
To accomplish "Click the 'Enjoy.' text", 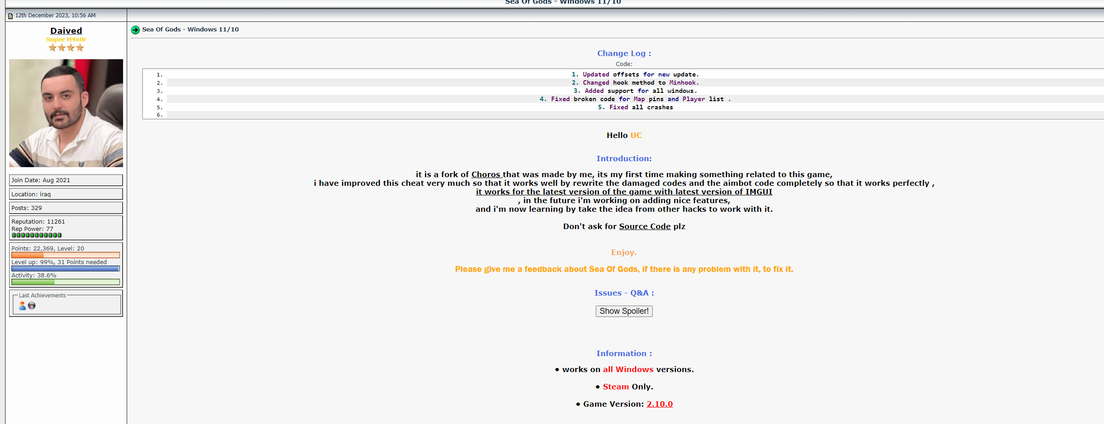I will 624,252.
